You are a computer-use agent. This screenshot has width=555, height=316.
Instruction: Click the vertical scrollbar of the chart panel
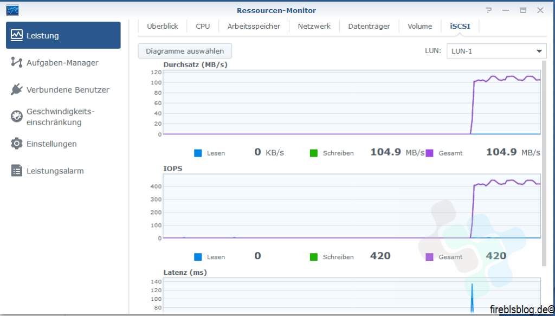point(544,163)
